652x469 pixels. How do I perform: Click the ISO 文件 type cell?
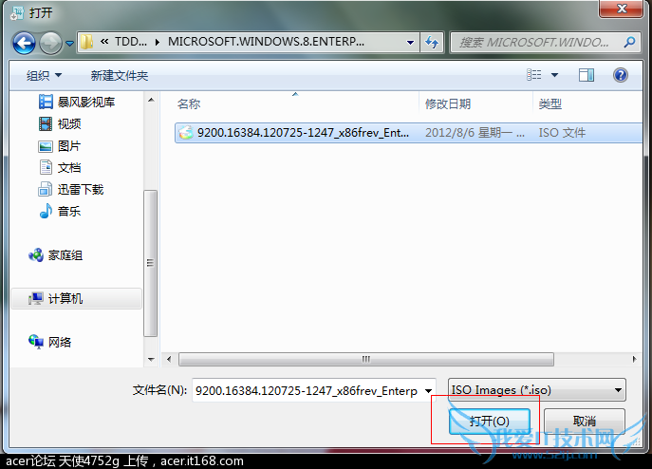(x=562, y=133)
